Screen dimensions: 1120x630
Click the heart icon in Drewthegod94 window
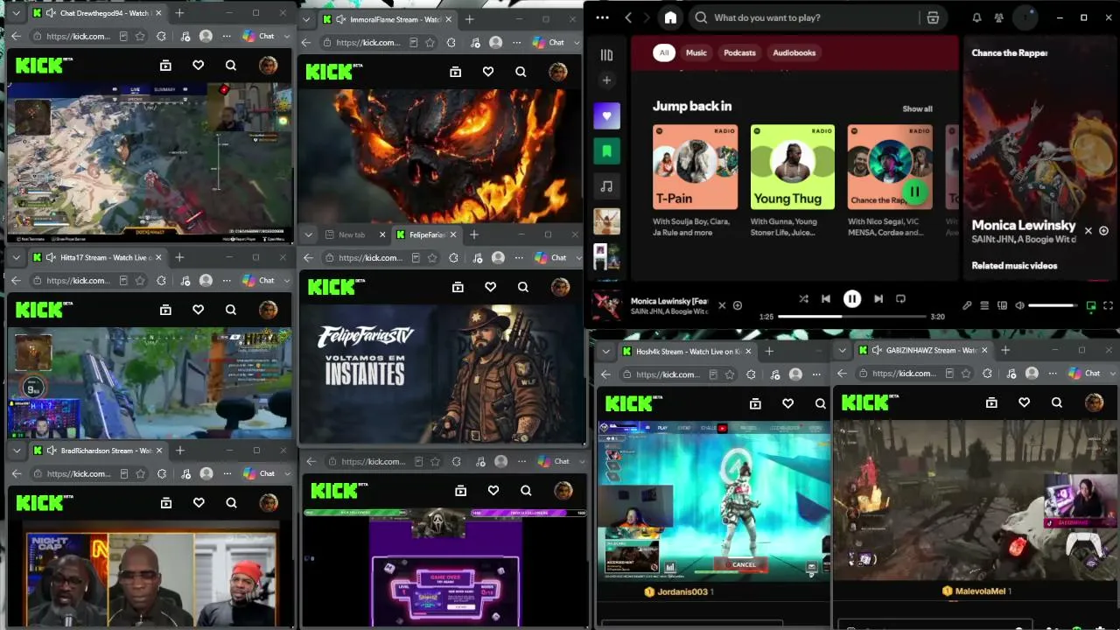click(199, 65)
